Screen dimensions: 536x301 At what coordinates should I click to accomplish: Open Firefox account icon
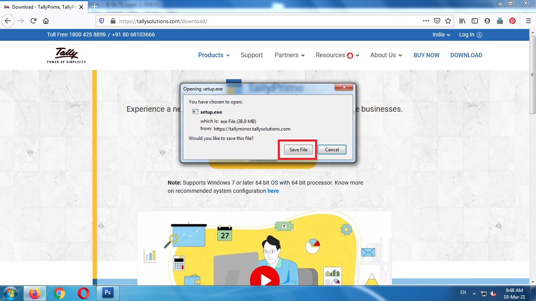click(487, 21)
